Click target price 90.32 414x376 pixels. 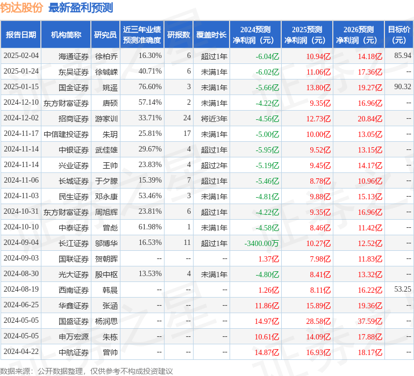coord(403,87)
